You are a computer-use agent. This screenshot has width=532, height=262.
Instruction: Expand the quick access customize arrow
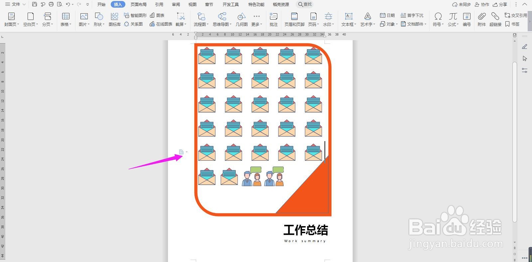(87, 4)
